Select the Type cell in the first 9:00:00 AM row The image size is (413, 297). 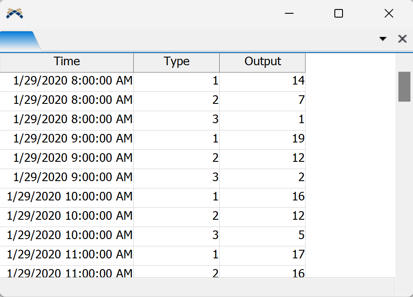(x=176, y=139)
